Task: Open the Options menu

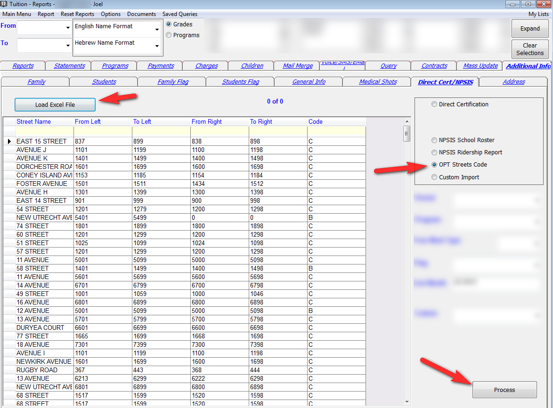Action: (111, 14)
